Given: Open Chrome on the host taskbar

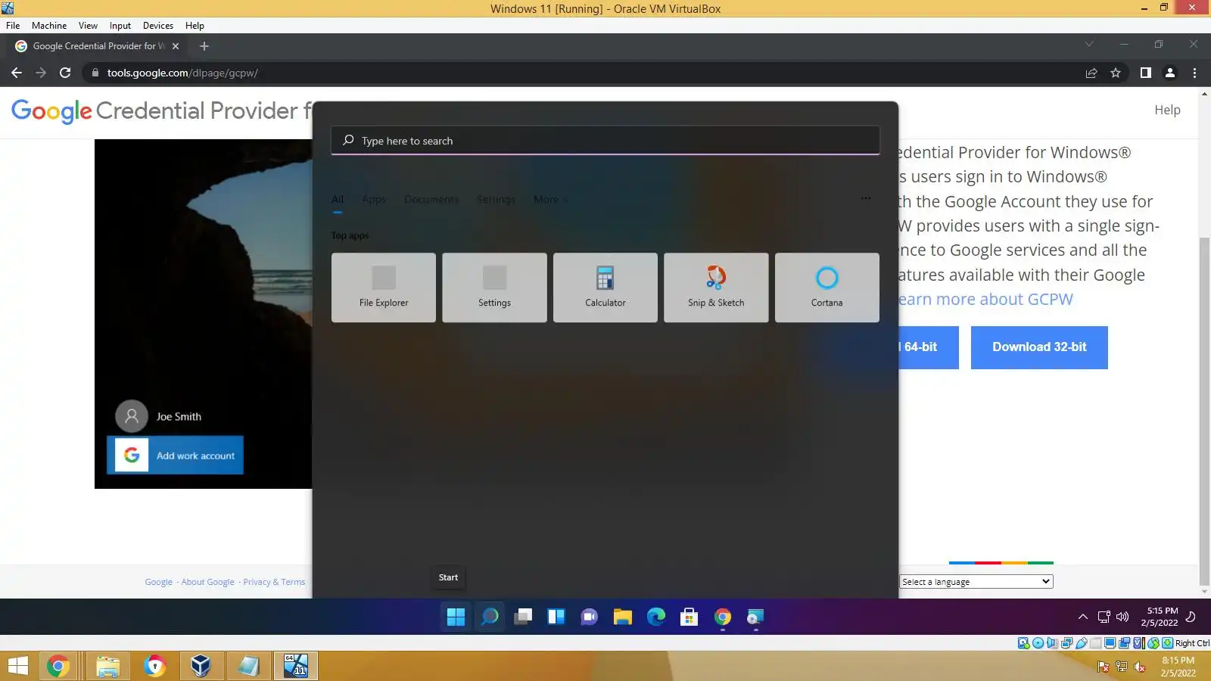Looking at the screenshot, I should pos(58,667).
